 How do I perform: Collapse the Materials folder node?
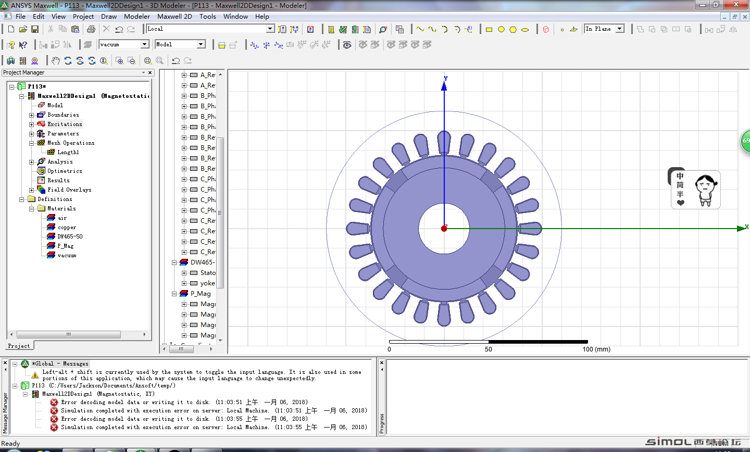click(x=31, y=209)
